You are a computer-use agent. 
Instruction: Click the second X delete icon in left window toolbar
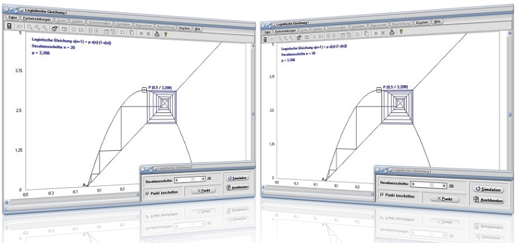[x=148, y=34]
